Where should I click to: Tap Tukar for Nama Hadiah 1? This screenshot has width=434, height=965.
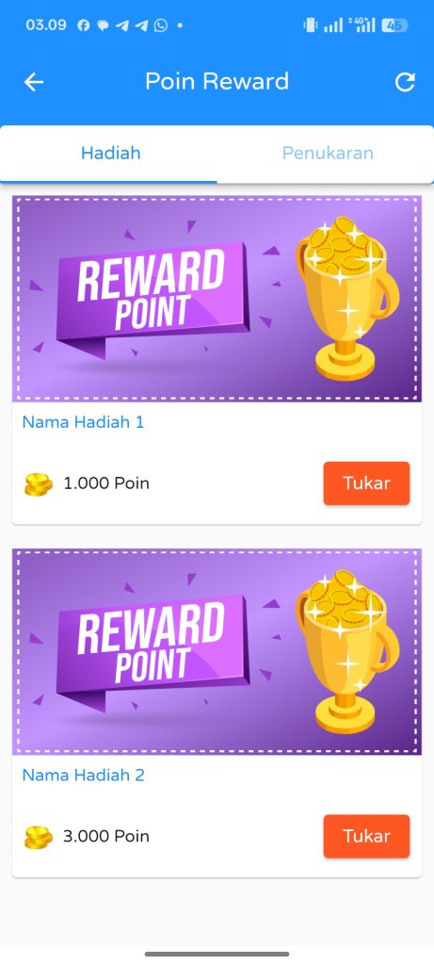point(366,483)
